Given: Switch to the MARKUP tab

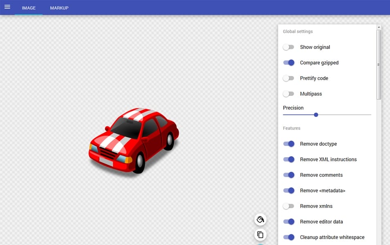Looking at the screenshot, I should click(59, 8).
